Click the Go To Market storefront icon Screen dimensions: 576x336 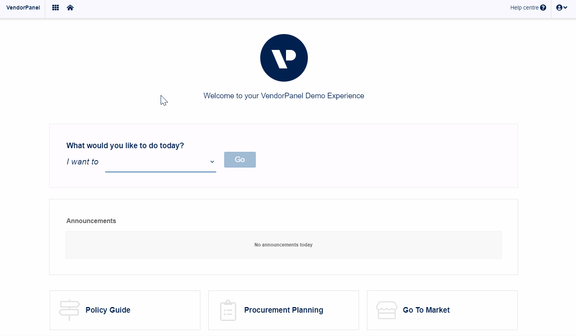pos(387,310)
